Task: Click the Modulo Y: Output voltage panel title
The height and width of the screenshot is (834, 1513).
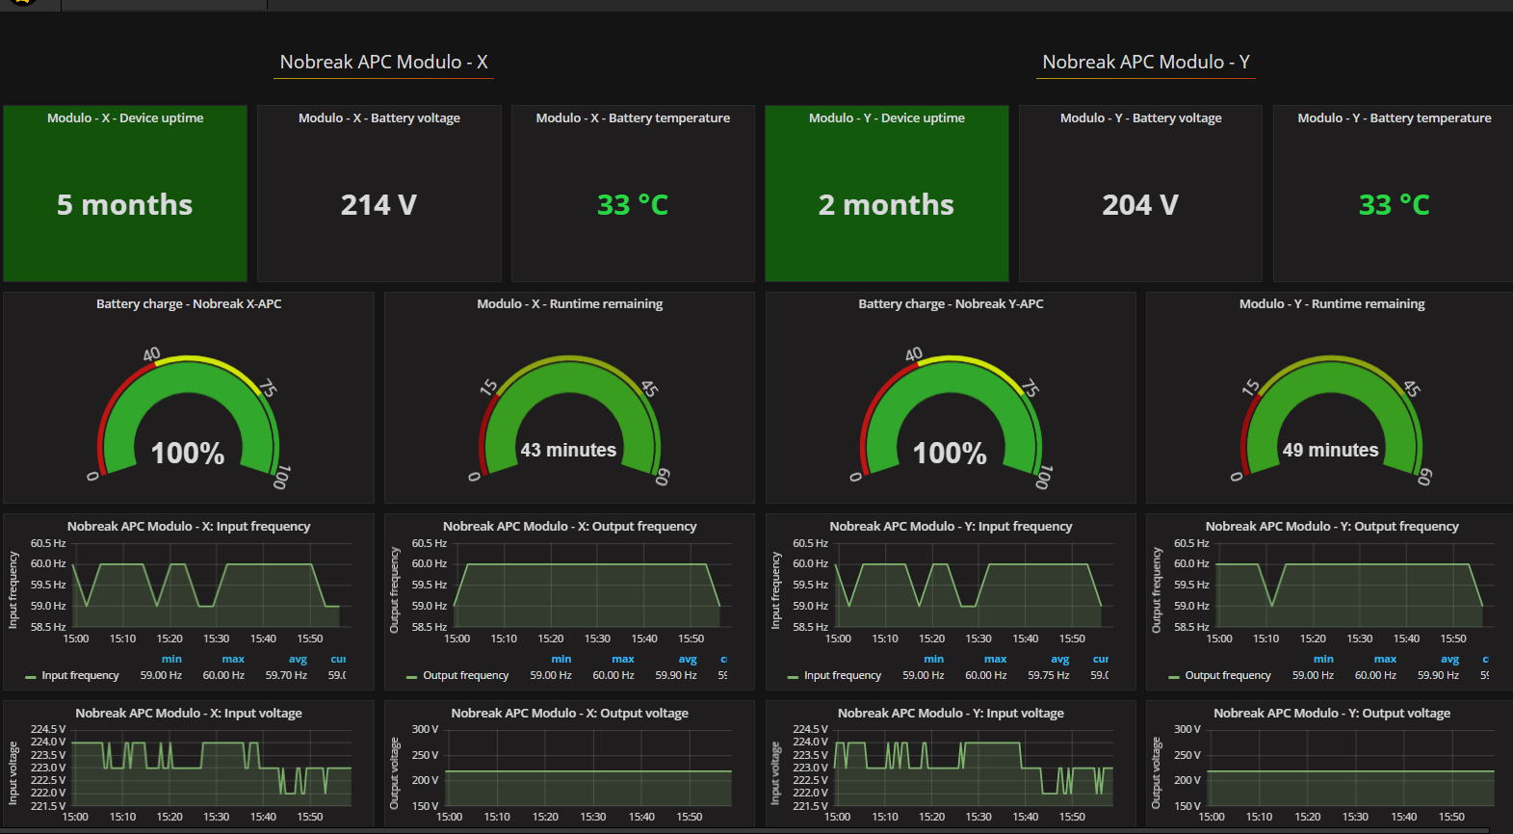Action: coord(1332,713)
